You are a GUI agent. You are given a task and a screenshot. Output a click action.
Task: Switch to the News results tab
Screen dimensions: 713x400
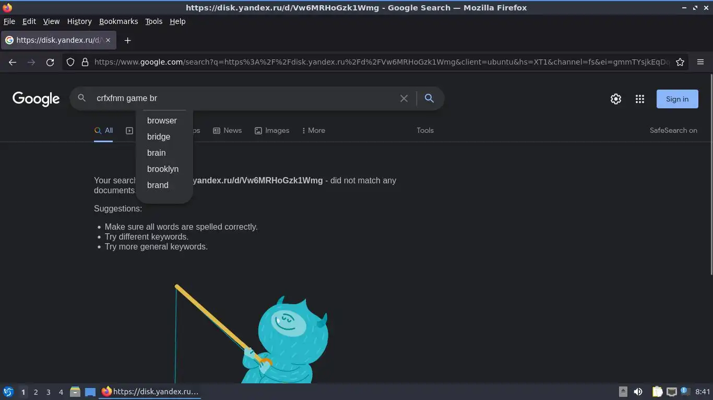pos(227,130)
